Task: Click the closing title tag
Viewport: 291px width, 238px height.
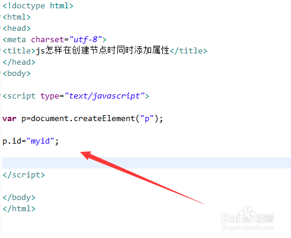Action: click(x=188, y=51)
